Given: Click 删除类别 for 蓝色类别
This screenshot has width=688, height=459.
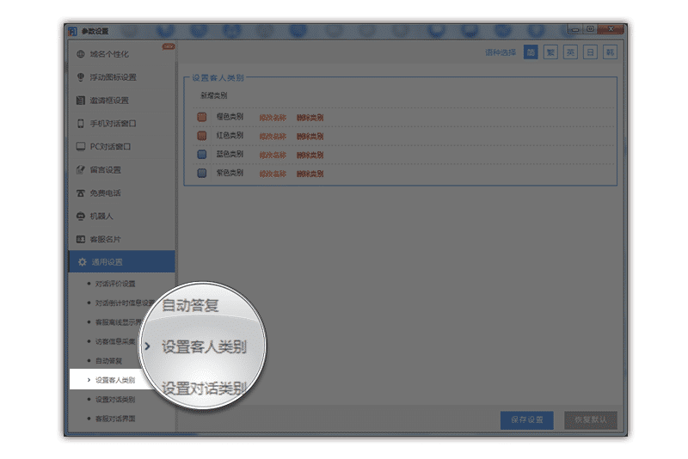Looking at the screenshot, I should (x=310, y=155).
